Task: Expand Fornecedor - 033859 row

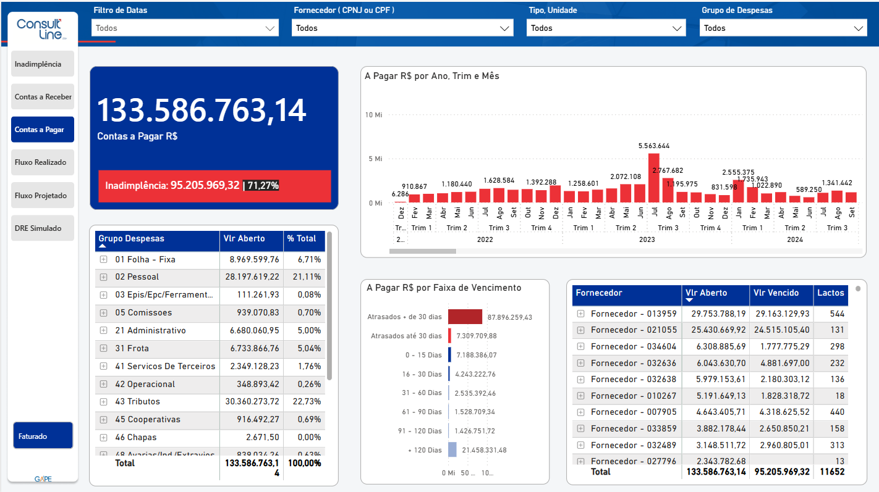Action: 580,429
